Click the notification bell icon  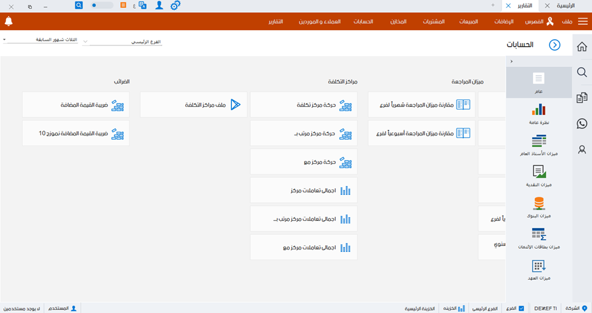coord(9,22)
